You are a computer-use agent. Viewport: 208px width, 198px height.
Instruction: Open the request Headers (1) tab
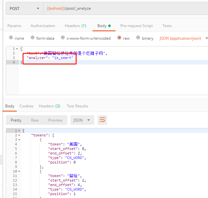pos(75,26)
